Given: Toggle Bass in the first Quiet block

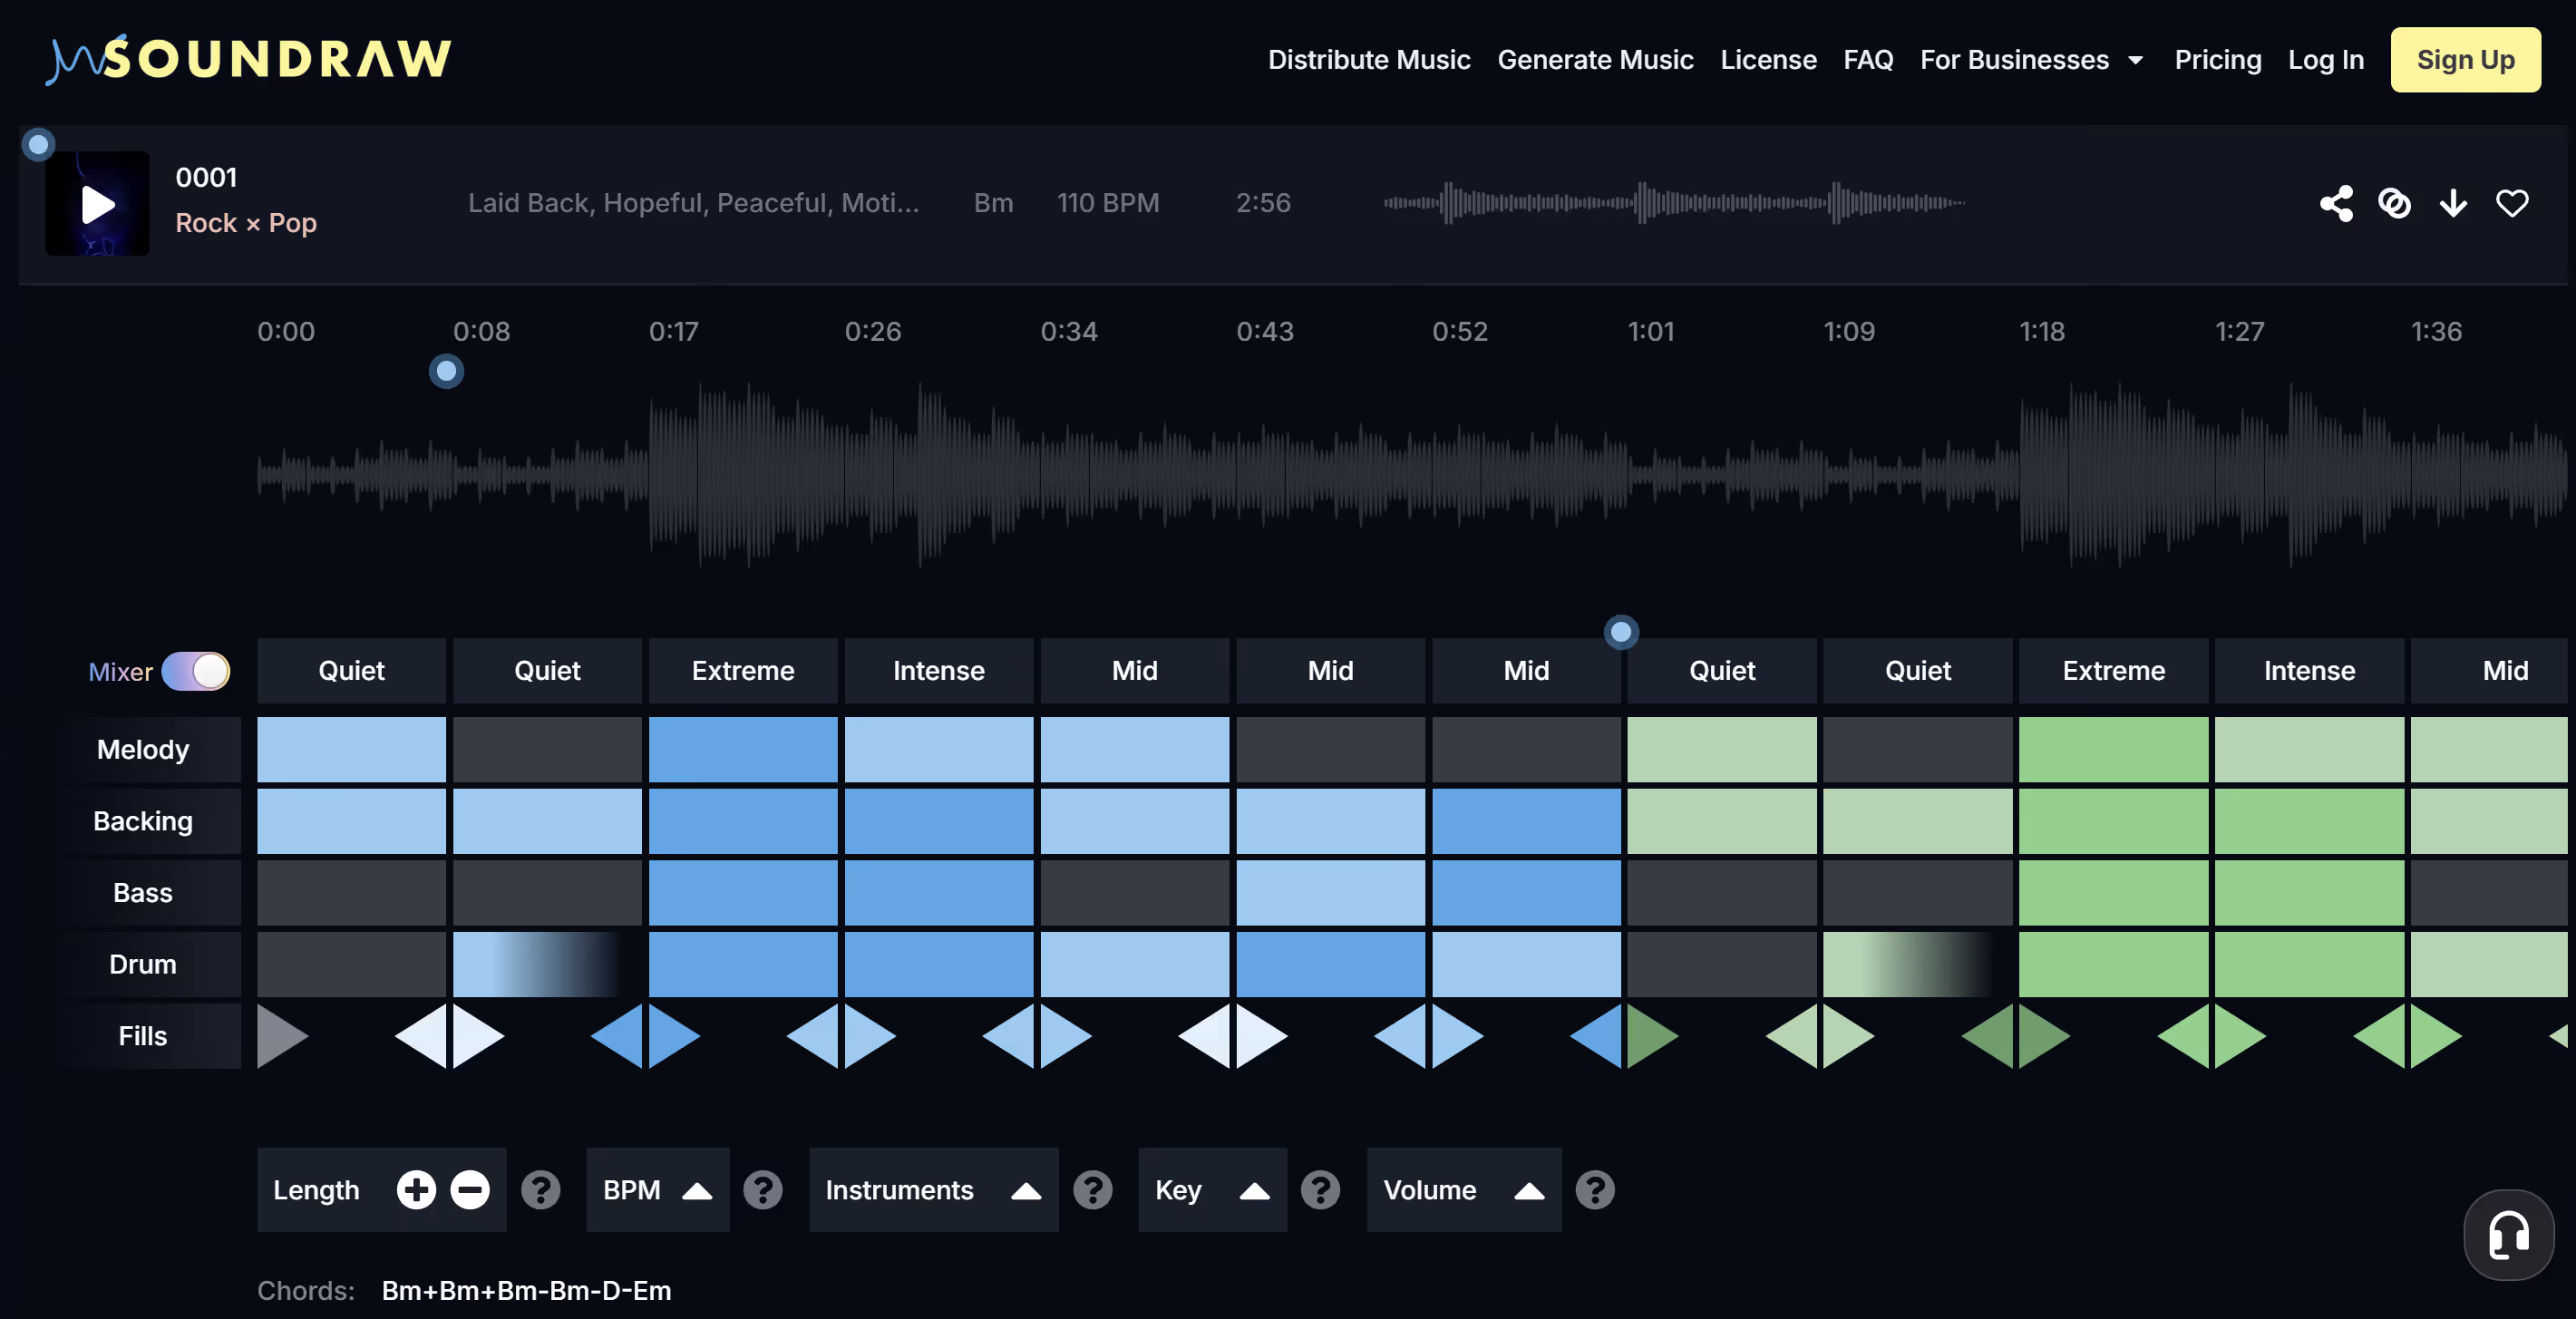Looking at the screenshot, I should click(x=351, y=891).
